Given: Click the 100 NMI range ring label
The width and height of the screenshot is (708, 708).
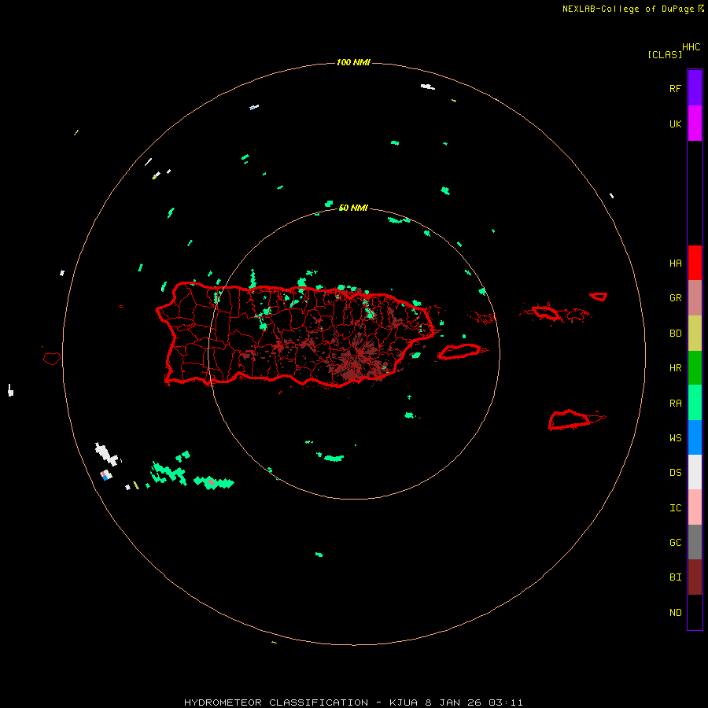Looking at the screenshot, I should pos(353,62).
